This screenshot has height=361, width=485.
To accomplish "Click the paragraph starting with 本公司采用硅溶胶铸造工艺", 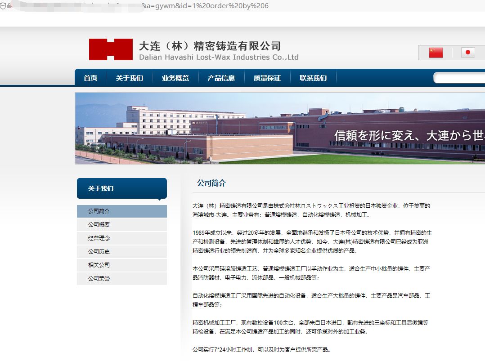I will (x=311, y=273).
